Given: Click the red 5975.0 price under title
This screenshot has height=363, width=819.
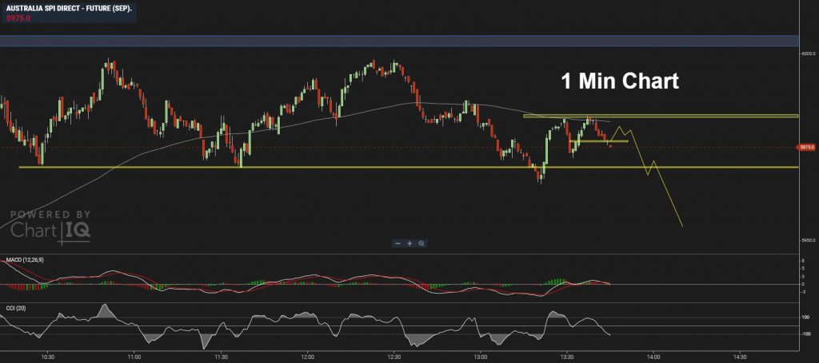Looking at the screenshot, I should [18, 18].
